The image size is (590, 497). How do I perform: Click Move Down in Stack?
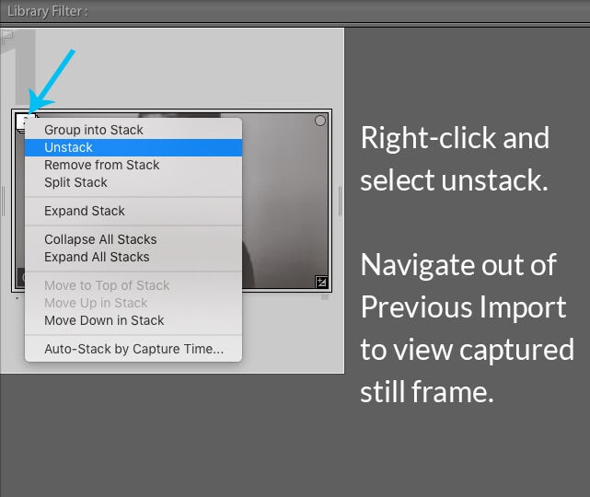click(104, 320)
